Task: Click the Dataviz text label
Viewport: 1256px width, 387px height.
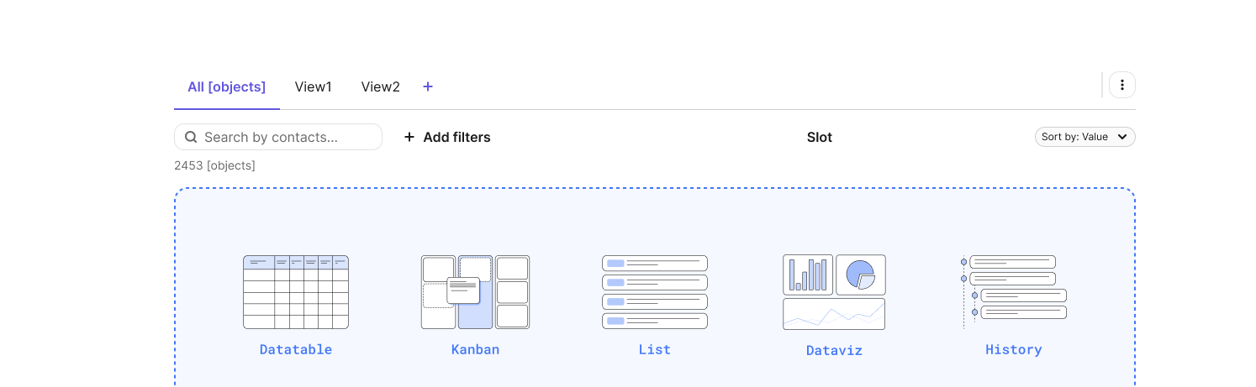Action: [x=834, y=350]
